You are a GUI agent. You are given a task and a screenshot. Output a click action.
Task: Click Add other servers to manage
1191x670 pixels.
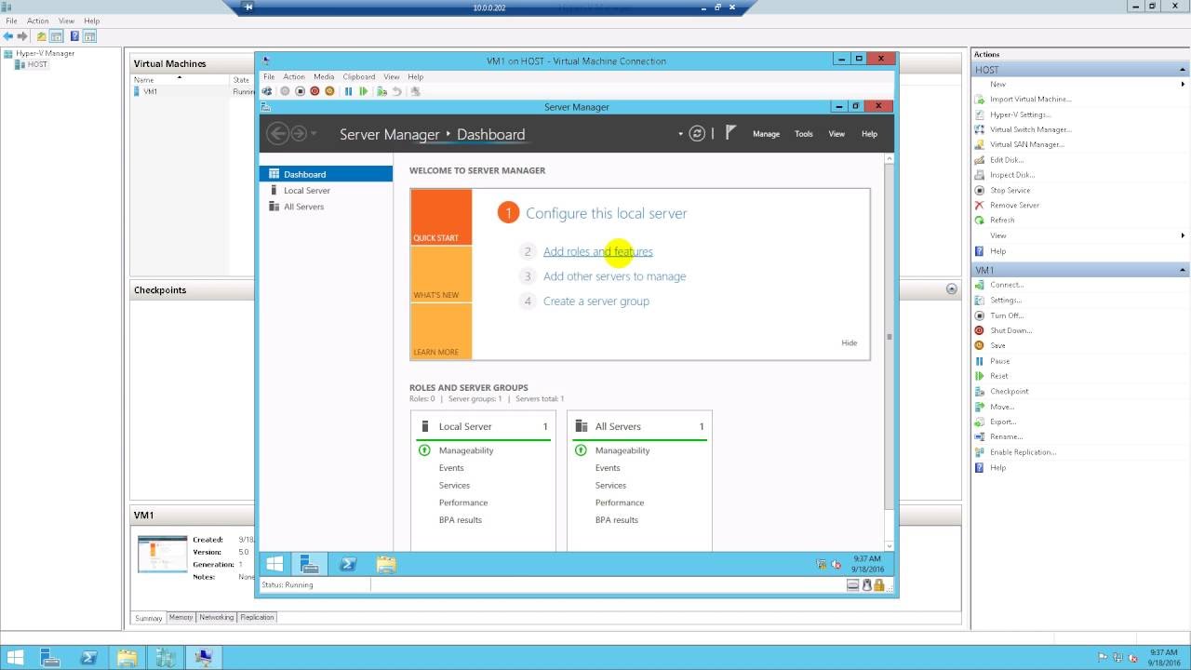614,276
